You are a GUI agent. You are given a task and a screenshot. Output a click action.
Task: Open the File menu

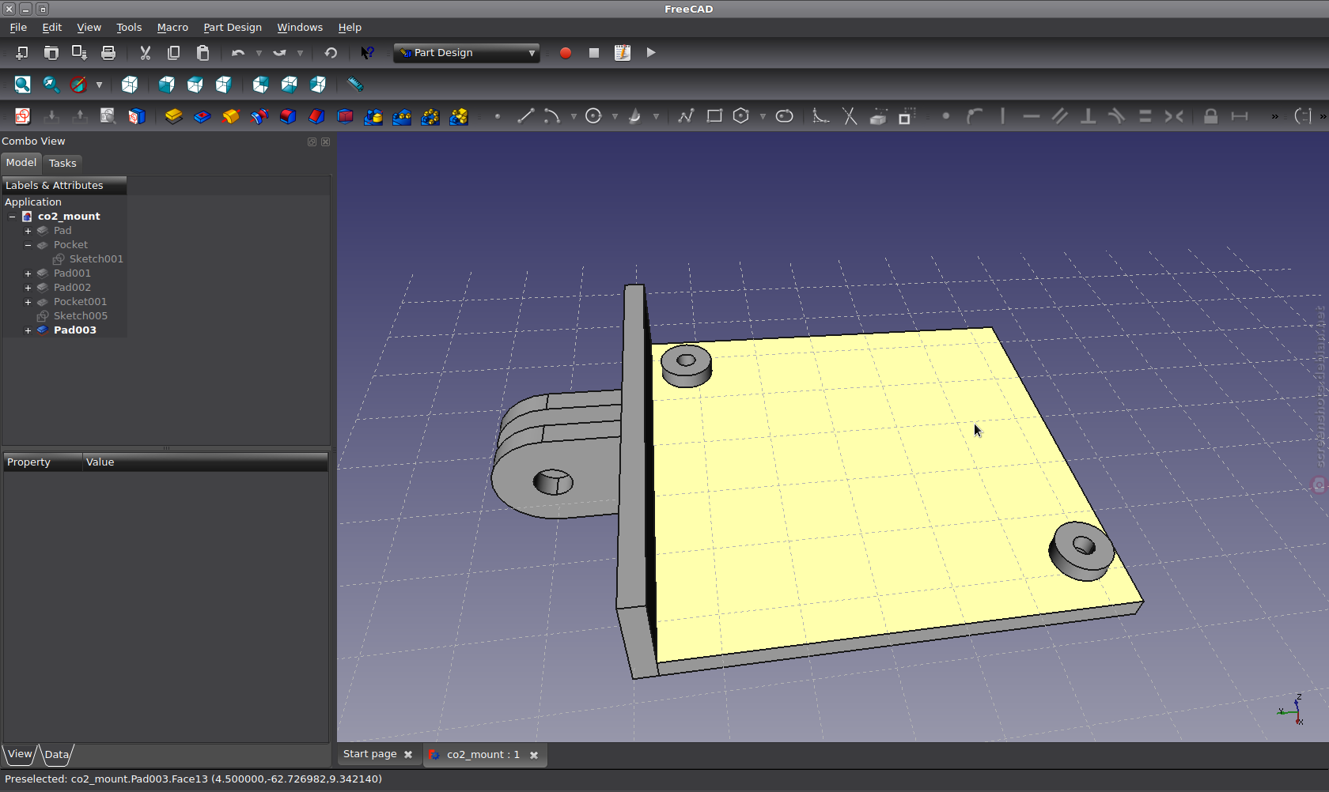click(18, 27)
